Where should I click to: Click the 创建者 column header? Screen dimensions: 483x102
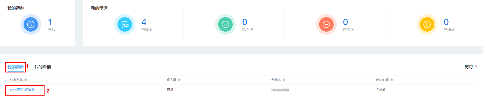tap(276, 80)
